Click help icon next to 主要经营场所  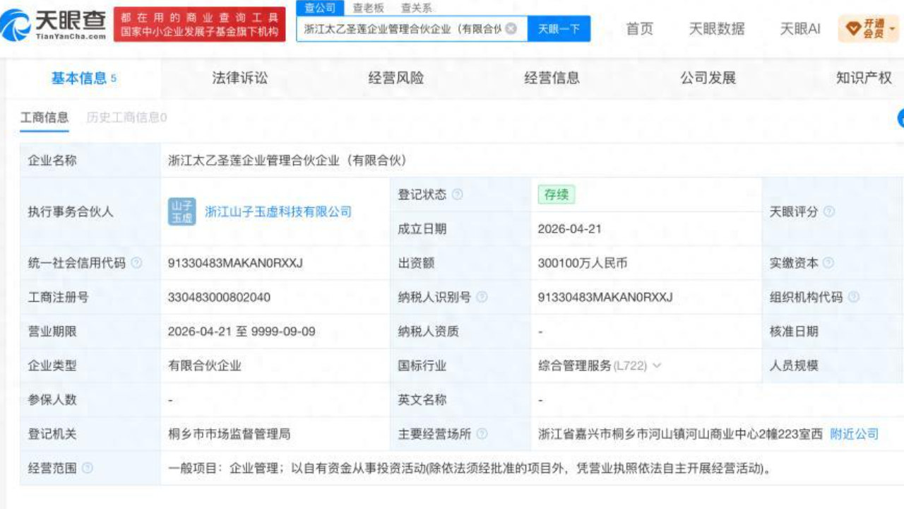pyautogui.click(x=482, y=434)
